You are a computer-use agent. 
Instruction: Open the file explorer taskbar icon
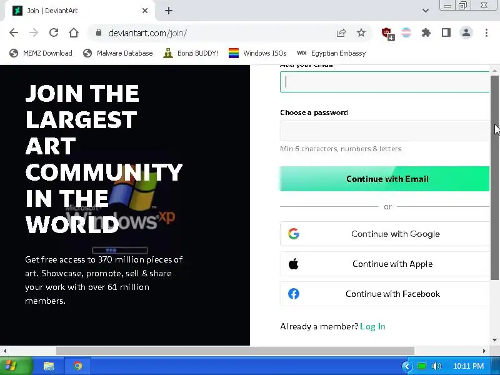click(x=49, y=366)
